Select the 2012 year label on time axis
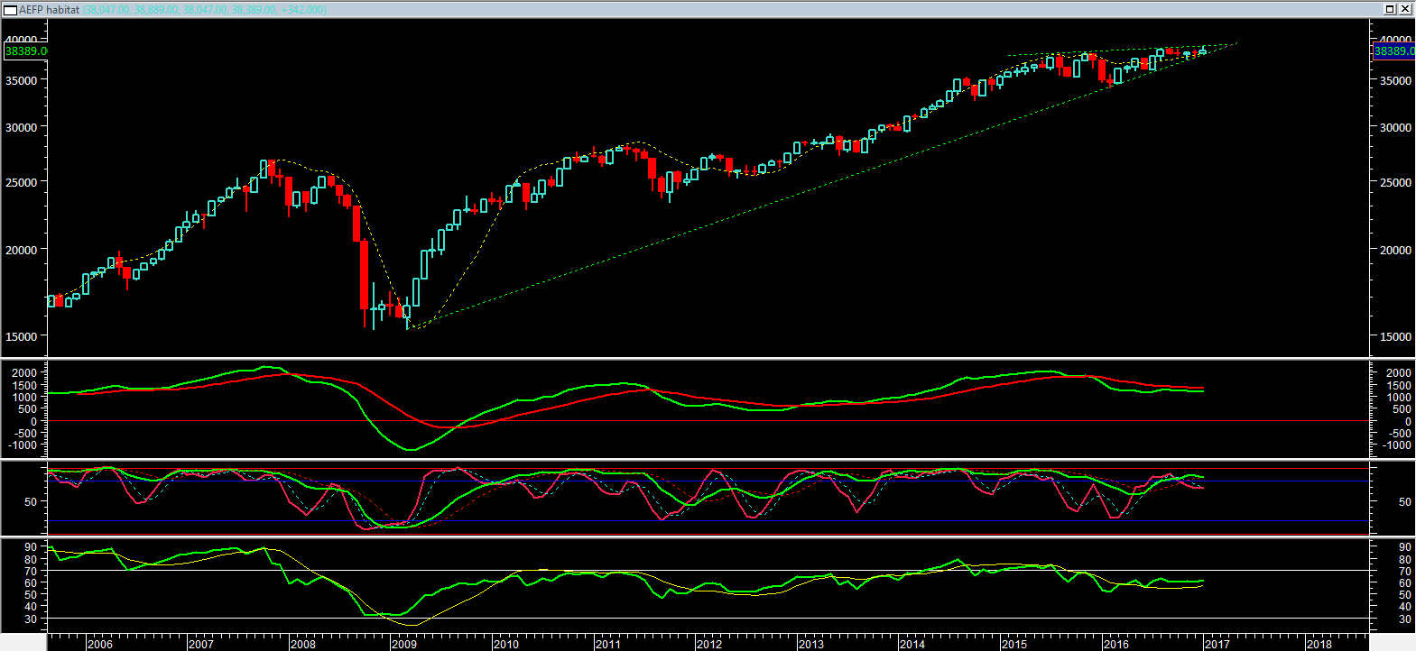The height and width of the screenshot is (651, 1416). (709, 644)
